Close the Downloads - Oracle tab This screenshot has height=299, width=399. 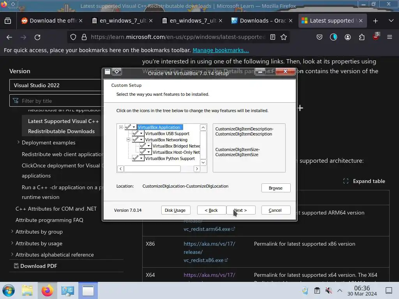coord(291,21)
